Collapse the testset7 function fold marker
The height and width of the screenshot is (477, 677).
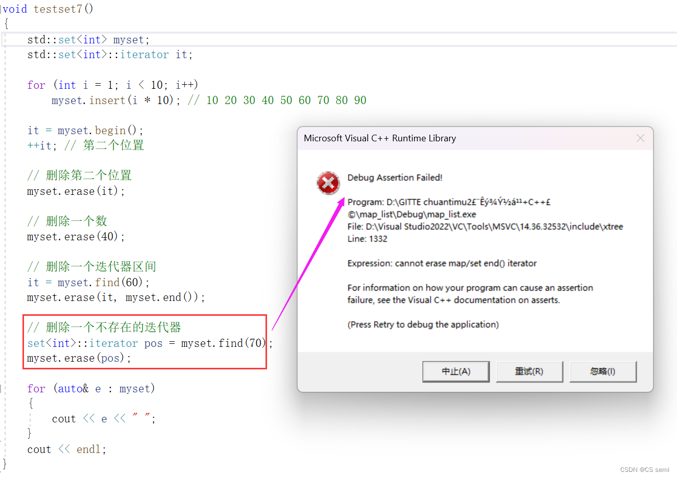pyautogui.click(x=2, y=9)
